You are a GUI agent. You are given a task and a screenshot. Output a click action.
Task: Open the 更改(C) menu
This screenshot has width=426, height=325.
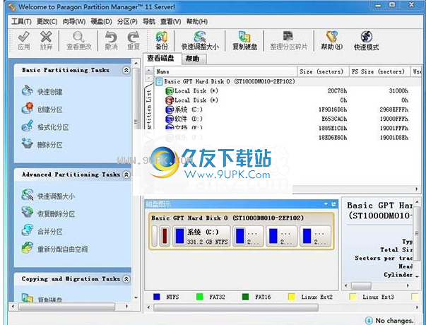point(47,21)
